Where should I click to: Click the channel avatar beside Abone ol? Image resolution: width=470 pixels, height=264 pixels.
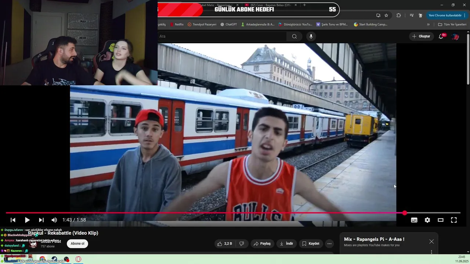point(33,244)
